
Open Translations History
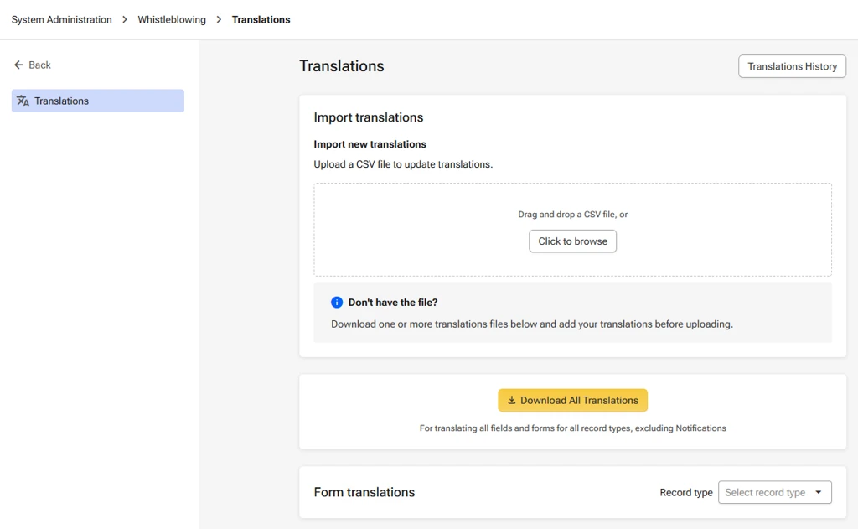point(792,66)
